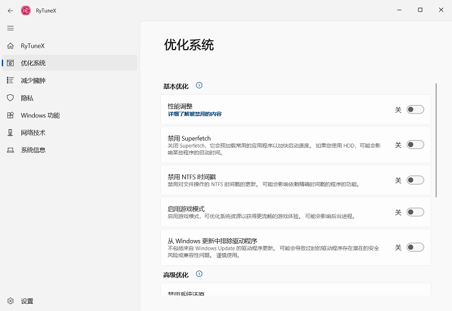The width and height of the screenshot is (452, 311).
Task: Click the 设置 gear icon
Action: pyautogui.click(x=10, y=301)
